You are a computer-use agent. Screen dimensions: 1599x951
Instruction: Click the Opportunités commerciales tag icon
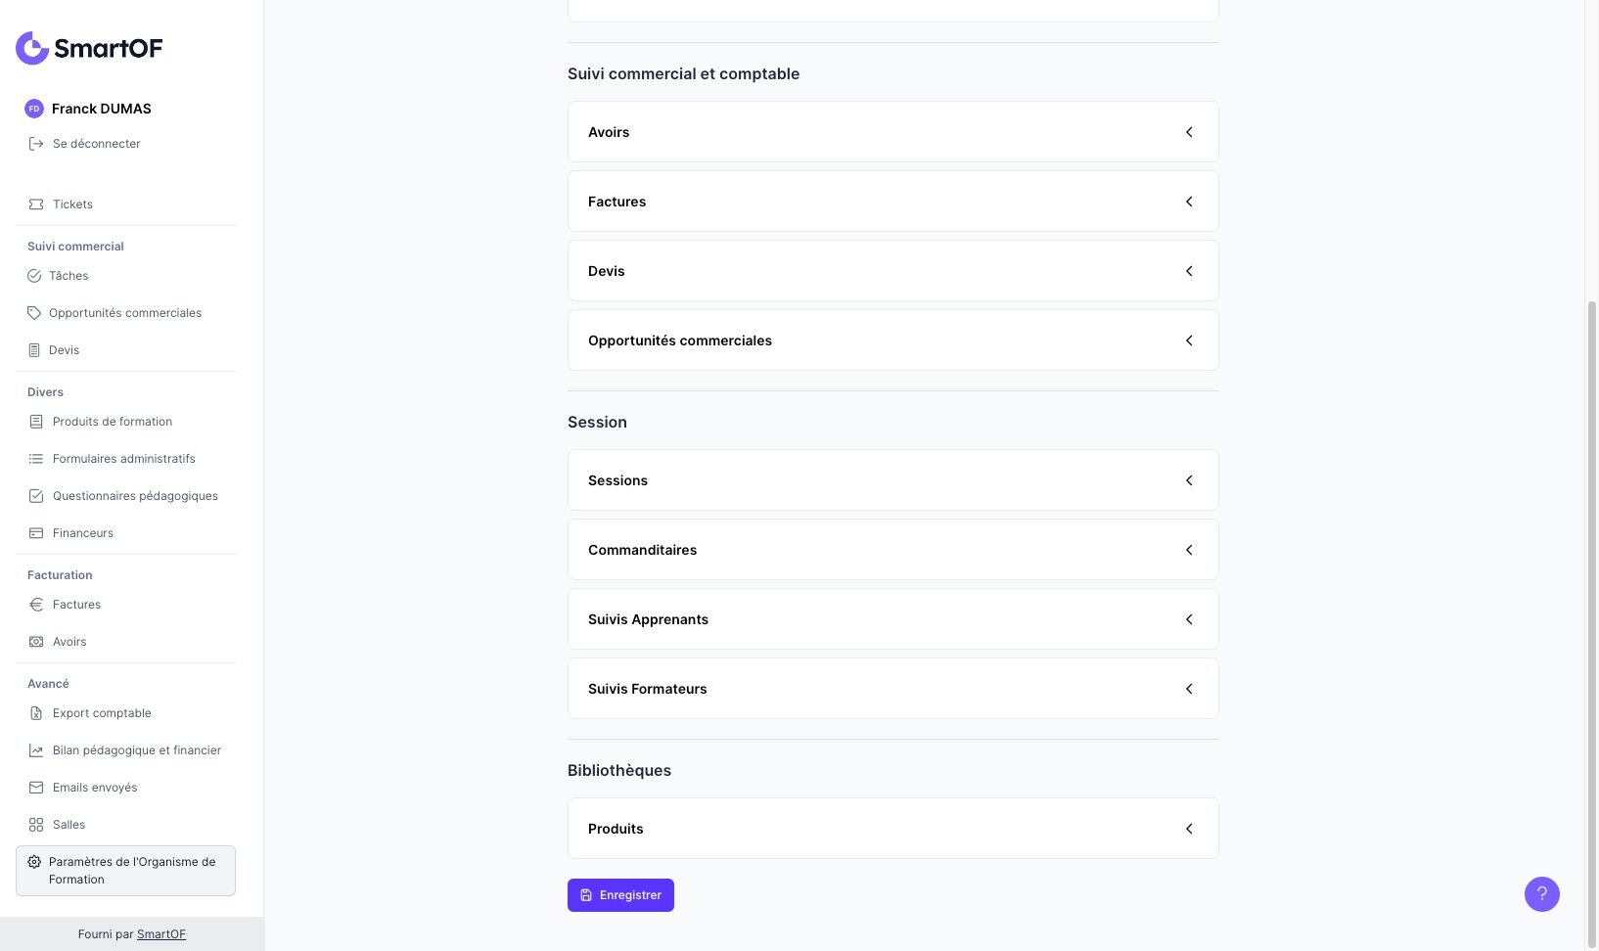click(x=34, y=313)
